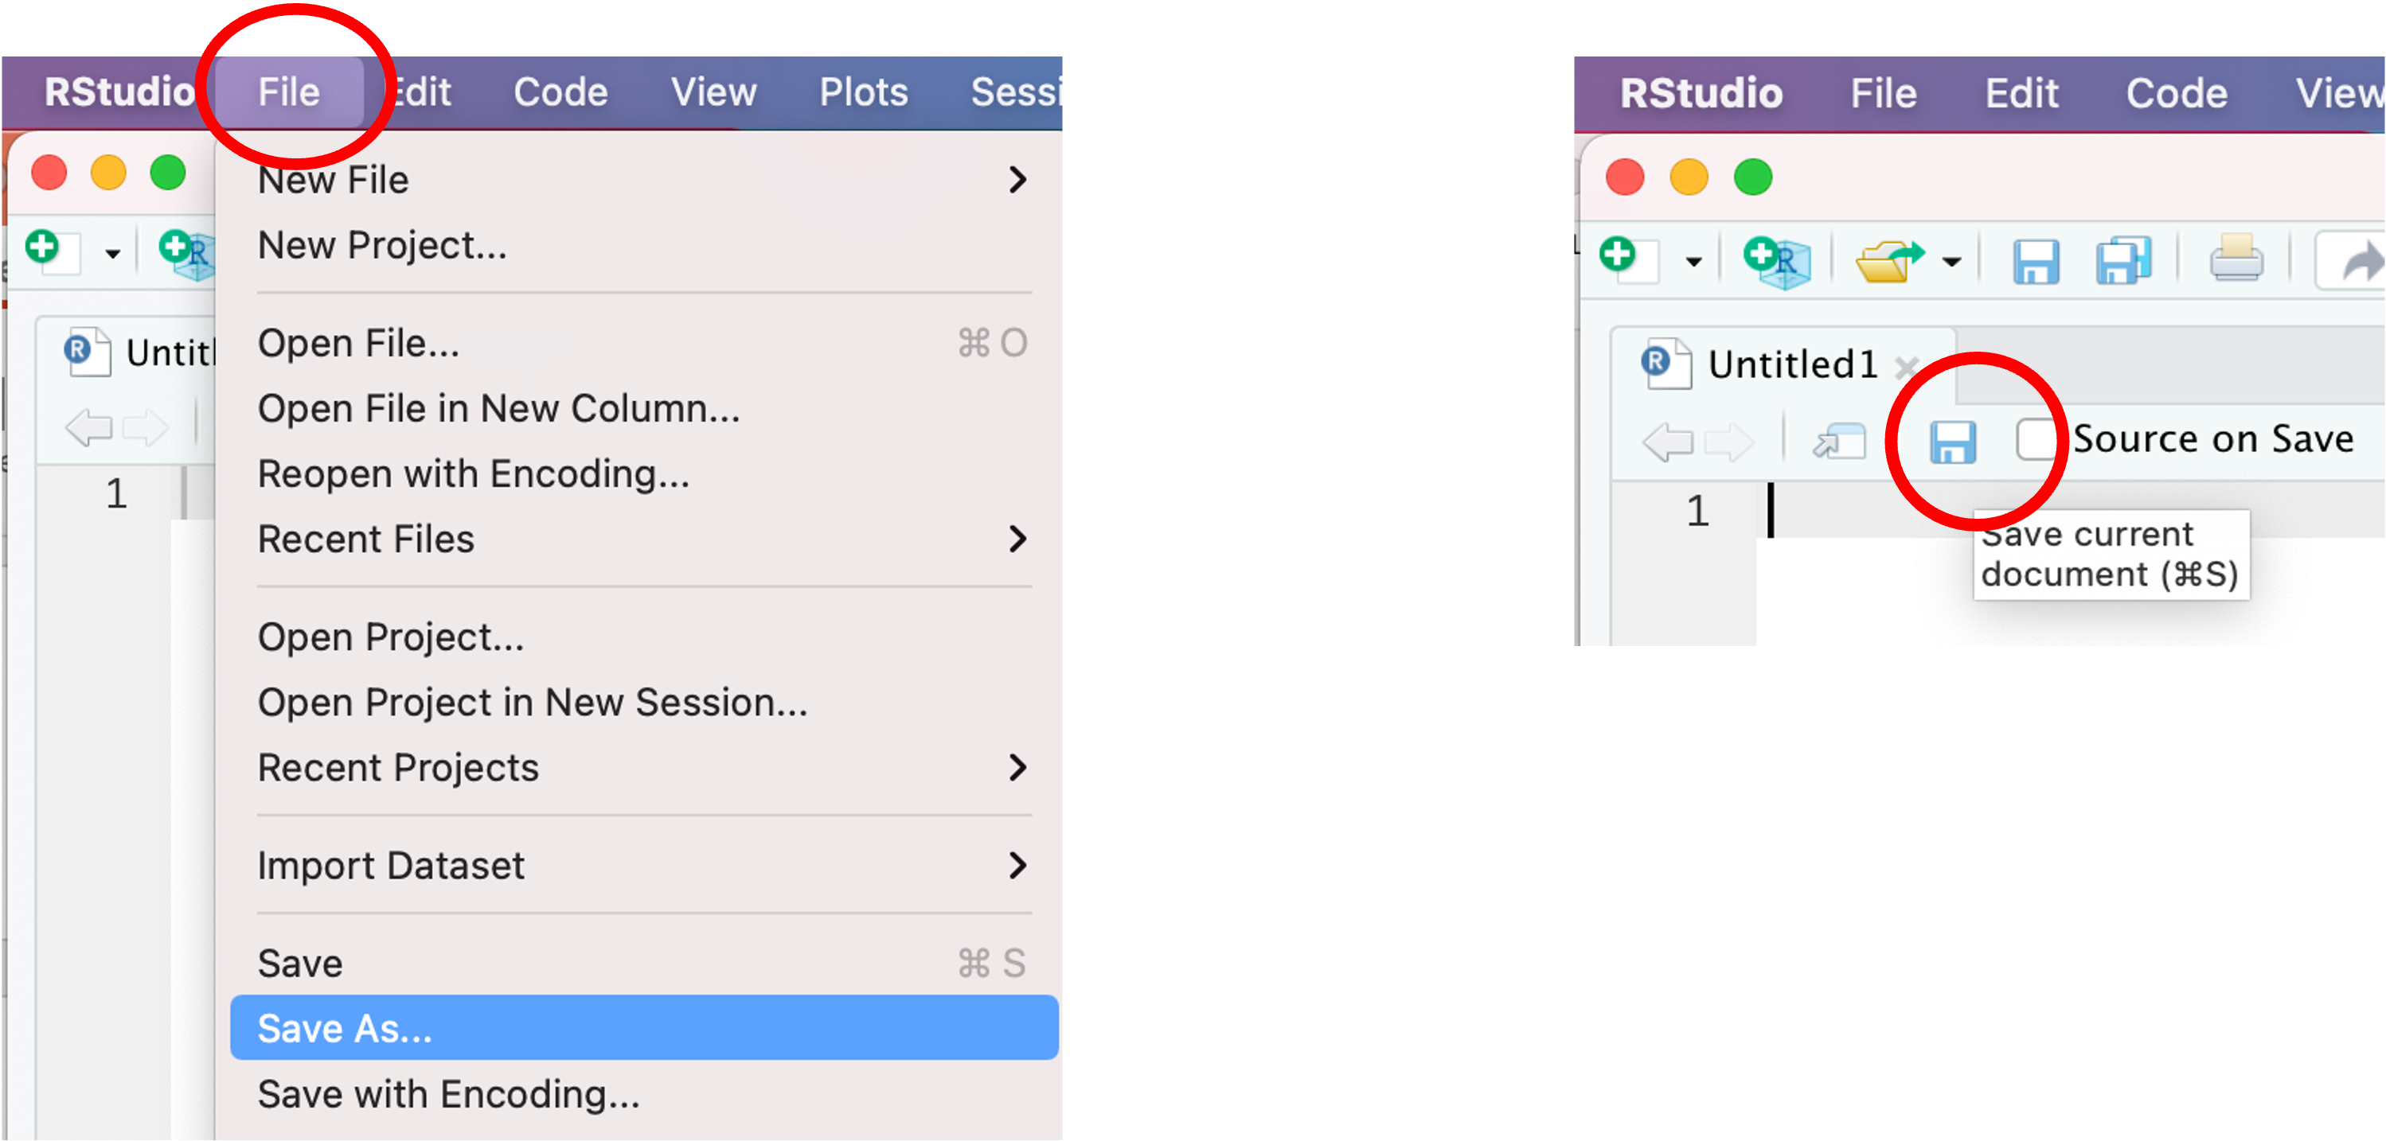Click the Create a project icon in right window
Image resolution: width=2386 pixels, height=1141 pixels.
coord(1775,262)
